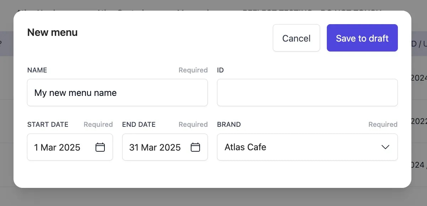Click the calendar icon next to 31 Mar 2025
The height and width of the screenshot is (206, 427).
pos(195,147)
